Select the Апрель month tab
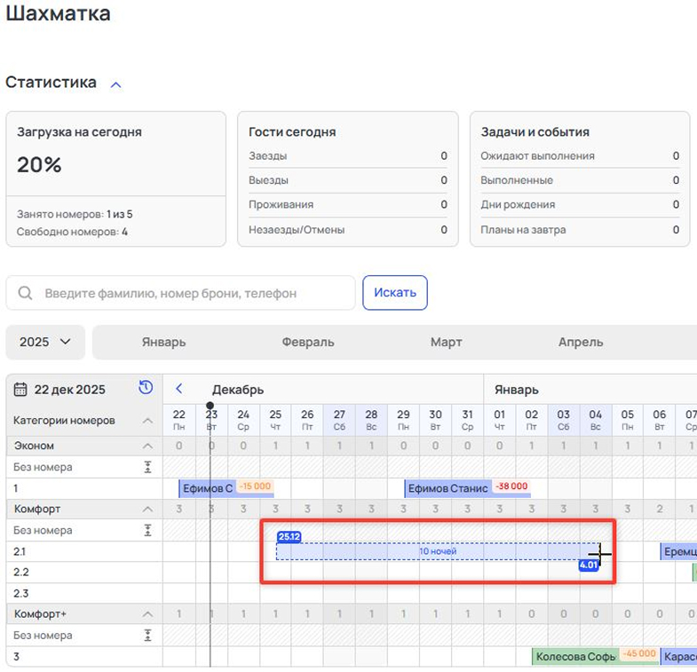Image resolution: width=697 pixels, height=672 pixels. click(x=580, y=342)
